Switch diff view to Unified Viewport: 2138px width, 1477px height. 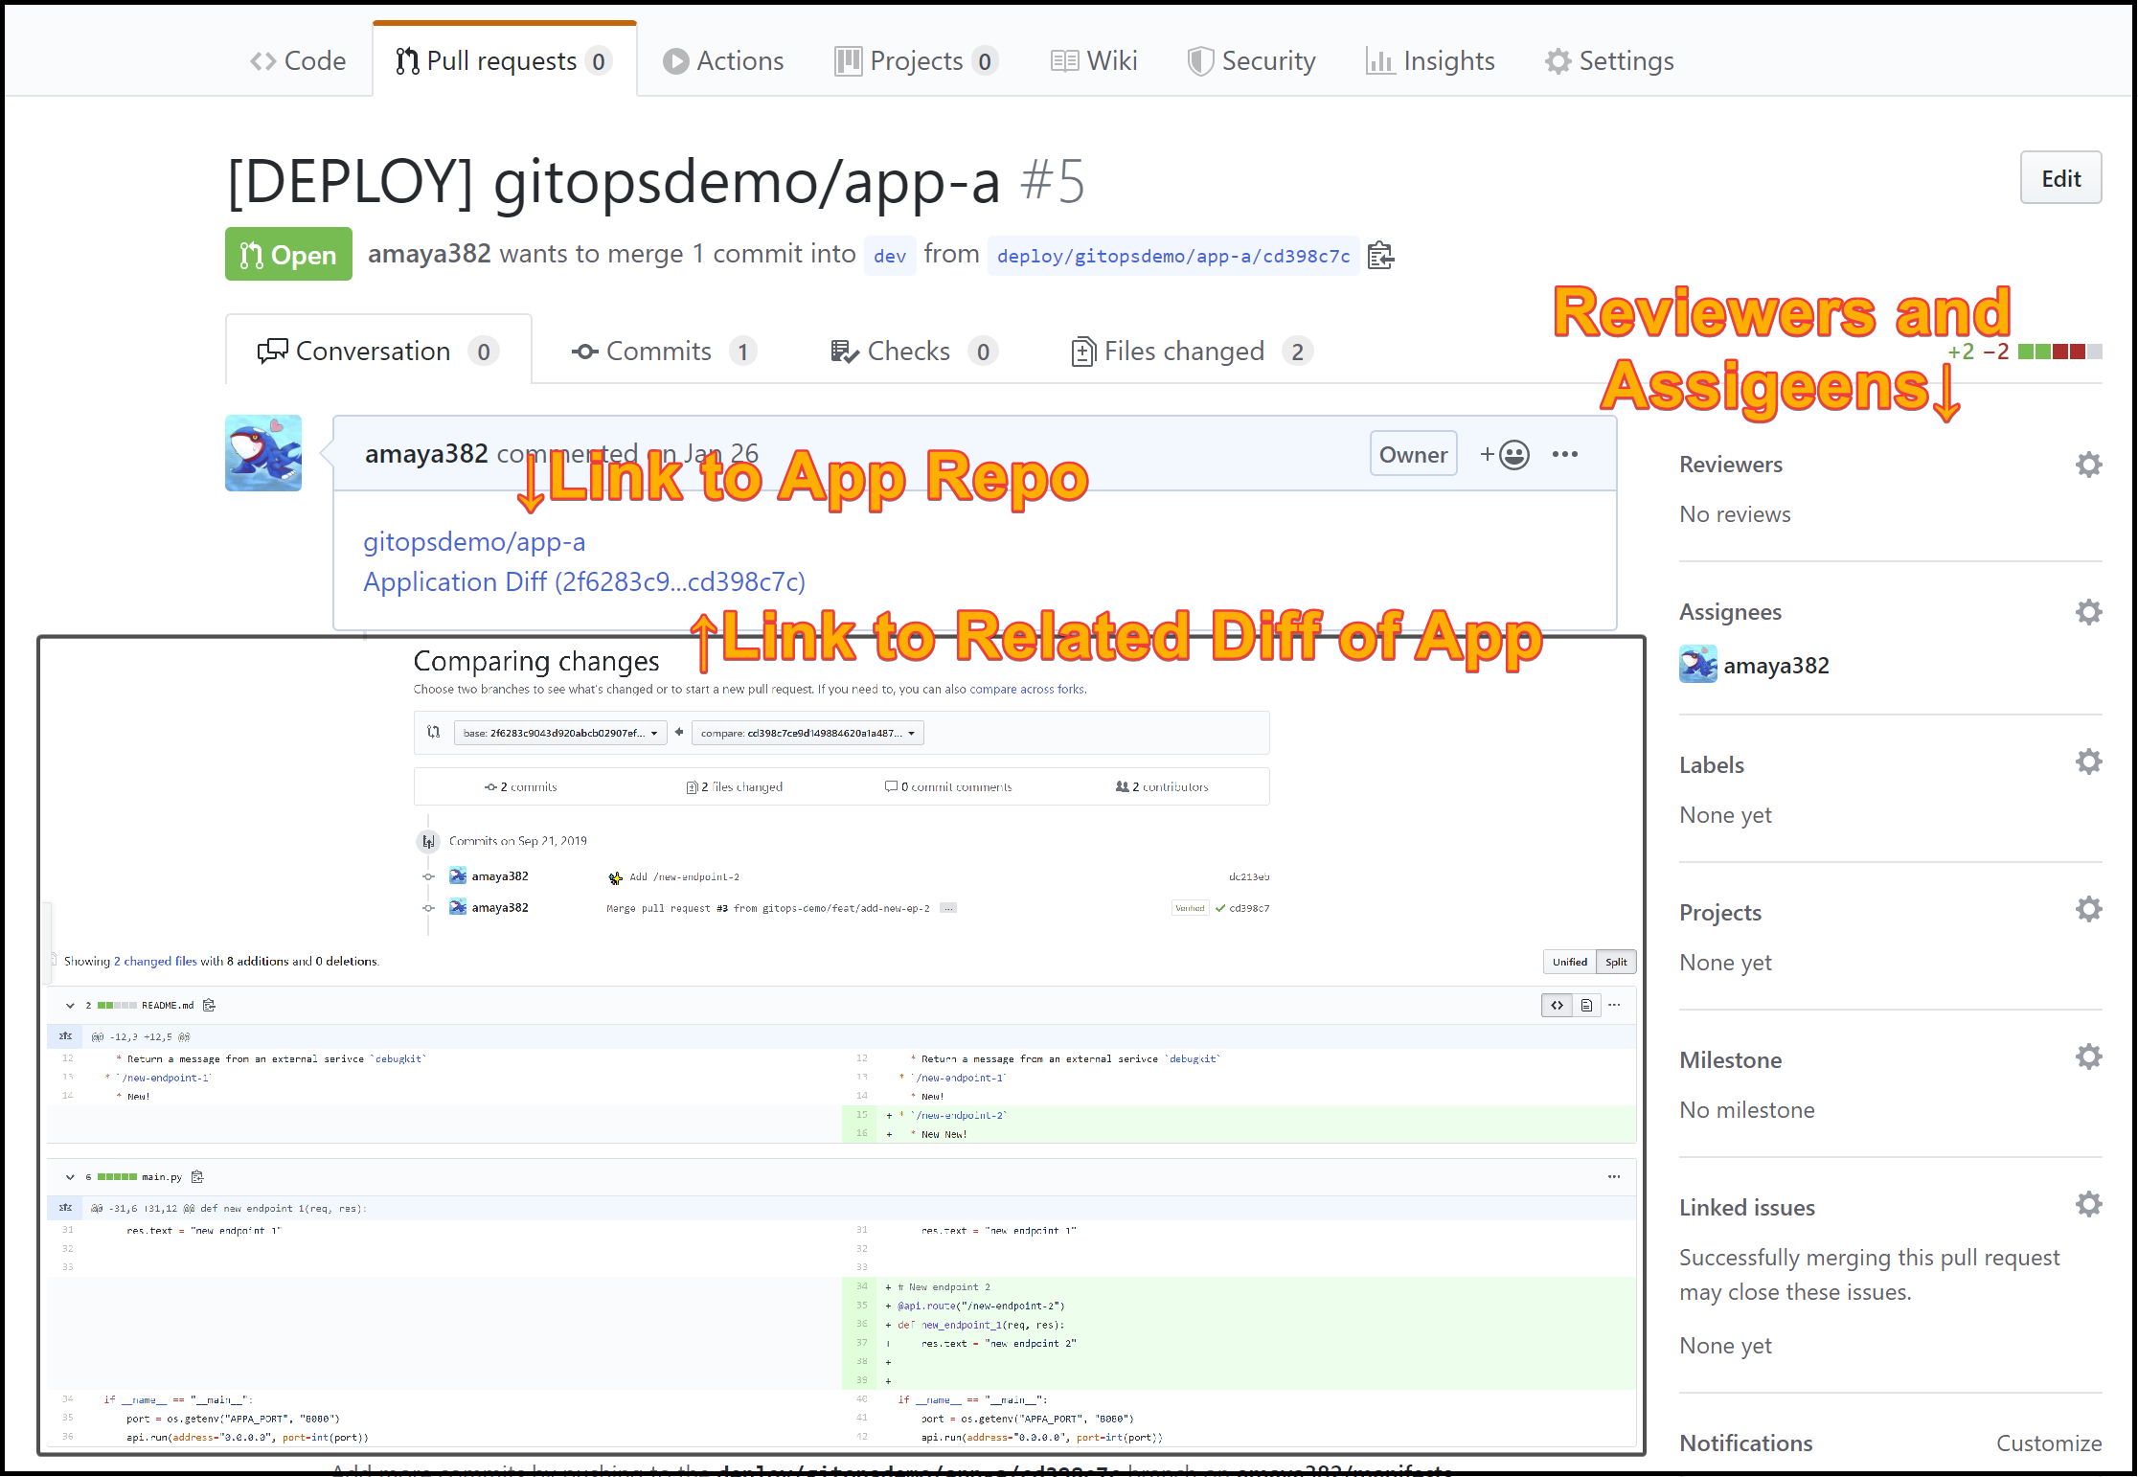[1569, 962]
